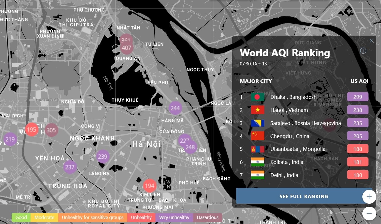
Task: Click Ulaanbaatar's 188 AQI value badge
Action: pyautogui.click(x=358, y=149)
